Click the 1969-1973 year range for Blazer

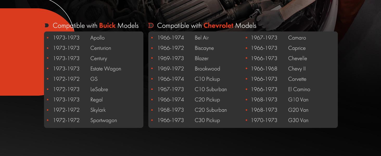[x=171, y=58]
